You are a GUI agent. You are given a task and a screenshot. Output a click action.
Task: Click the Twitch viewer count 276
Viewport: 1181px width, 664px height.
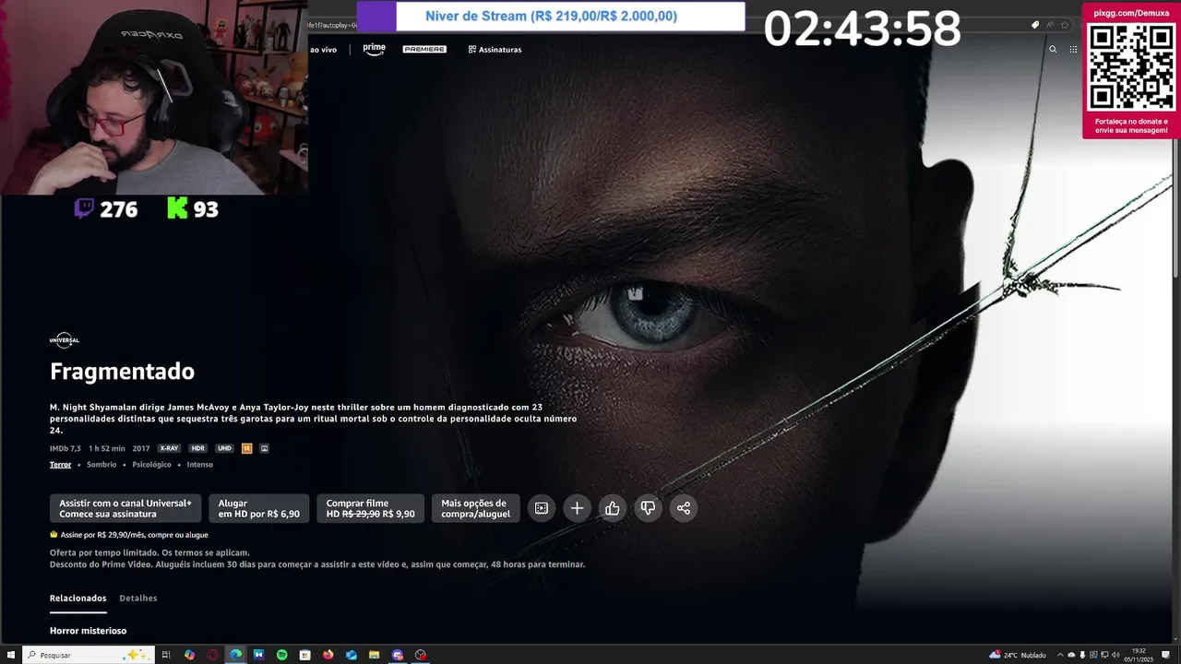tap(106, 209)
